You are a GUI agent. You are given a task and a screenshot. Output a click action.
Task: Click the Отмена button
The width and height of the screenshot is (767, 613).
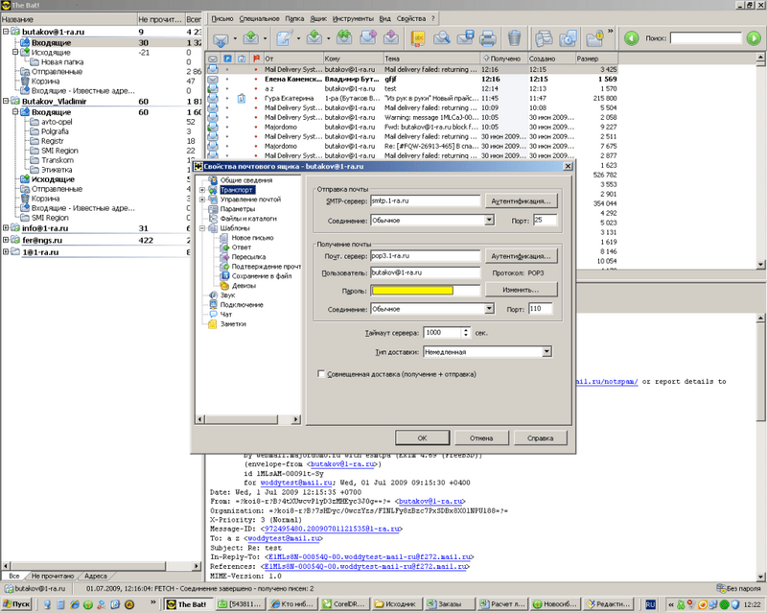click(481, 438)
